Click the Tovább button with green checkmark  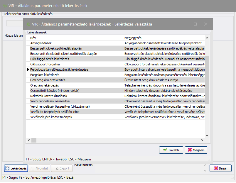click(x=171, y=150)
